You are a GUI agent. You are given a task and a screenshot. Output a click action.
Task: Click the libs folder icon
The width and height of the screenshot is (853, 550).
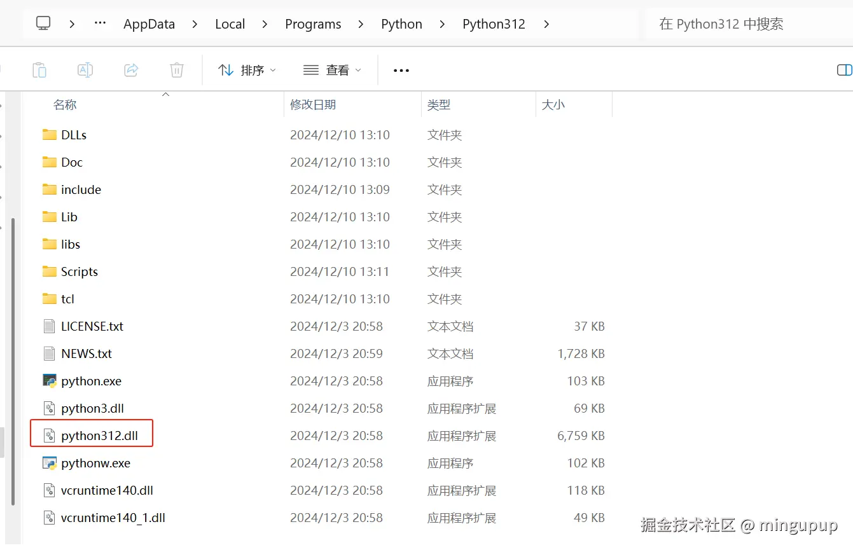click(50, 244)
